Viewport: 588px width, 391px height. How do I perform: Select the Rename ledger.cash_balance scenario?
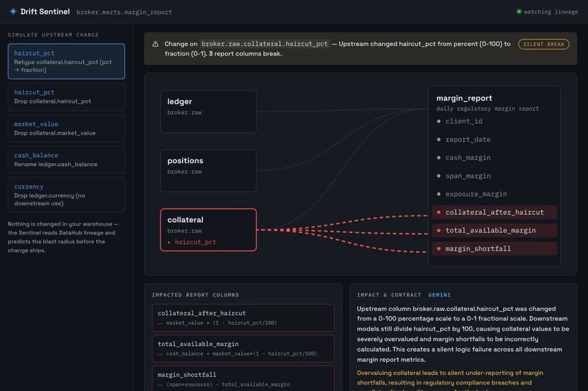coord(66,159)
